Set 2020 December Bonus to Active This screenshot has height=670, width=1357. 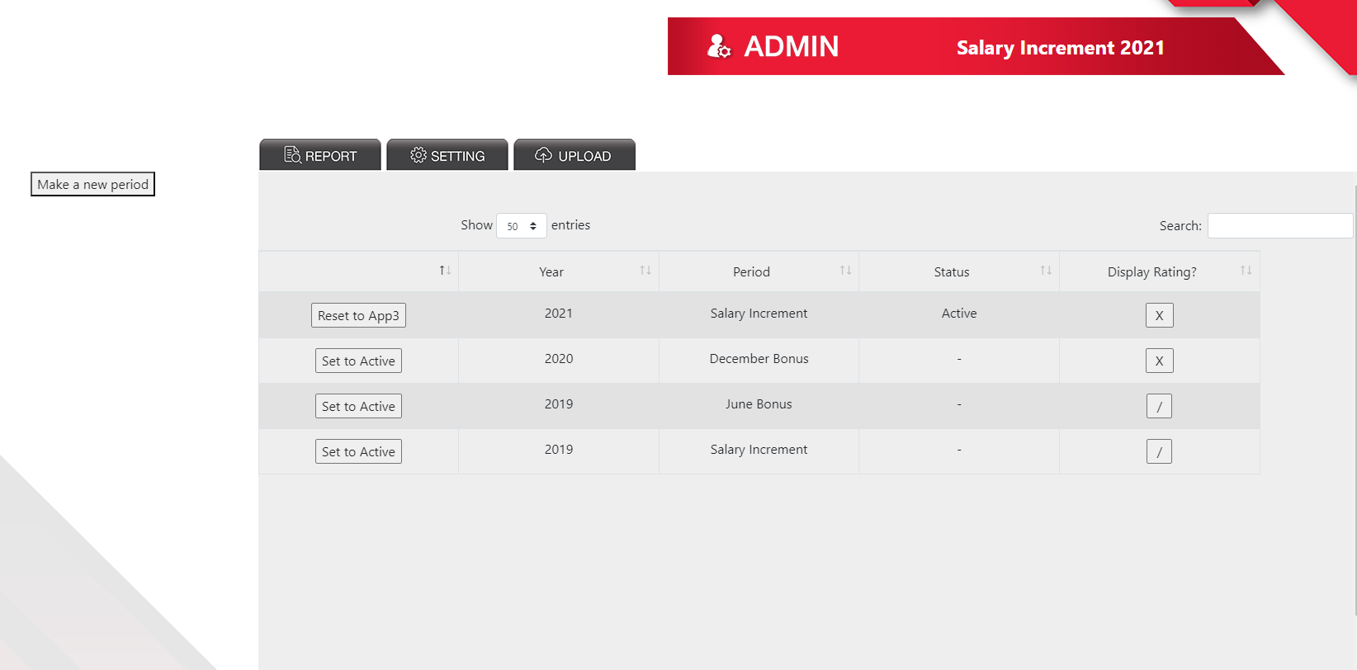(x=358, y=361)
